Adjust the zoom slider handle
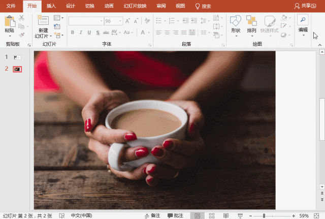Viewport: 325px width, 219px height. click(264, 216)
